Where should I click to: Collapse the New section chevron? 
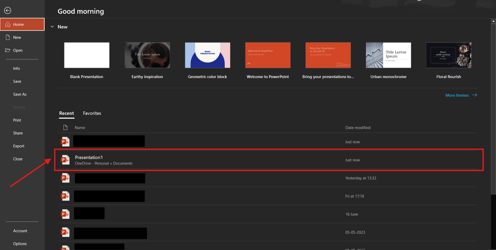52,27
